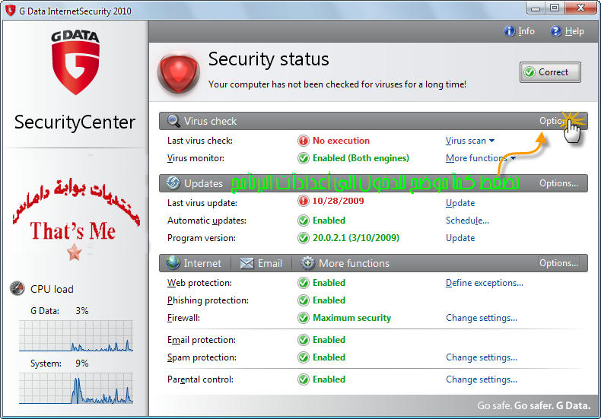This screenshot has width=601, height=419.
Task: Click the red Security status shield
Action: pyautogui.click(x=179, y=73)
